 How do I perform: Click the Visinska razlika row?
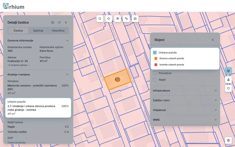pyautogui.click(x=38, y=132)
